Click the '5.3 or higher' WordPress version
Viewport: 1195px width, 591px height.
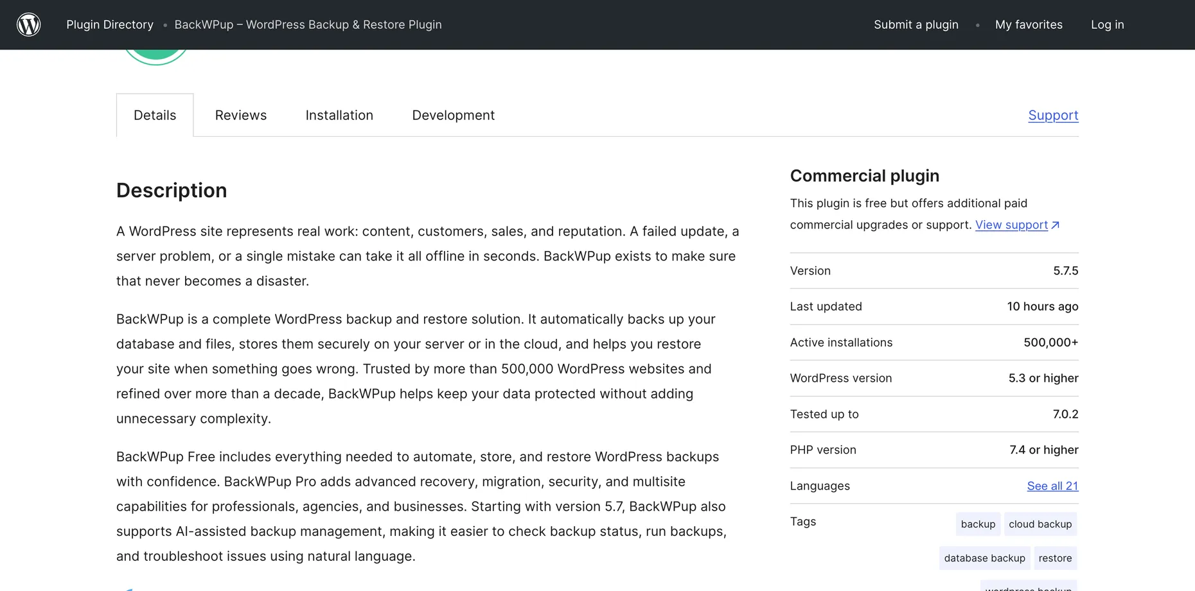[x=1043, y=379]
